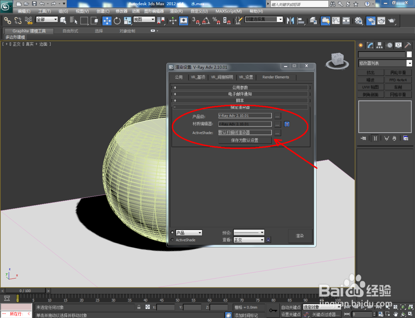Open 编辑(E) menu

[24, 11]
